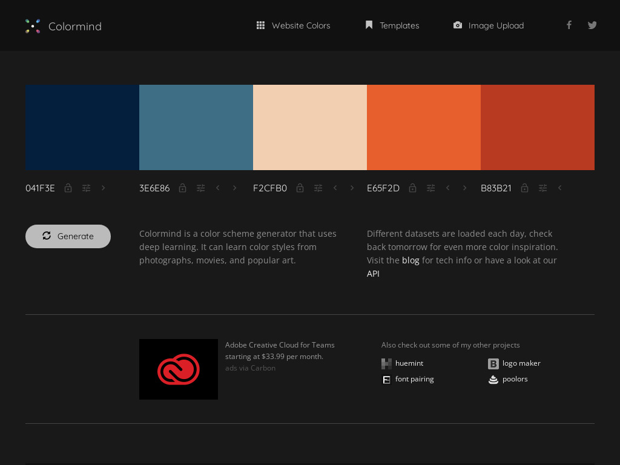The width and height of the screenshot is (620, 465).
Task: Open adjust sliders for 3E6E86
Action: tap(201, 188)
